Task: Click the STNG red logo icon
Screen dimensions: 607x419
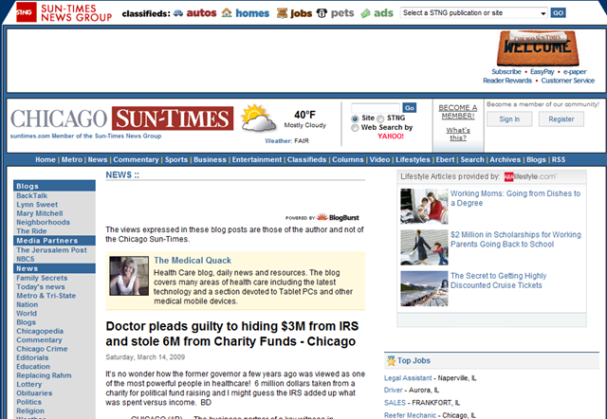Action: coord(26,12)
